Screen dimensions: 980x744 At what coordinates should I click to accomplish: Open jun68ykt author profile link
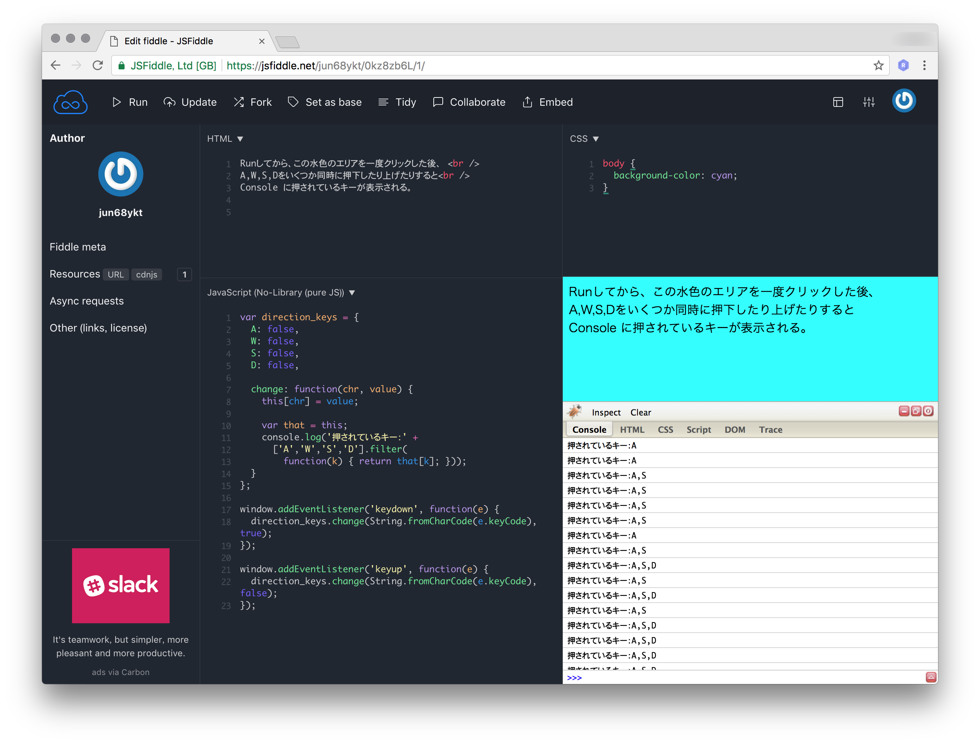point(120,213)
